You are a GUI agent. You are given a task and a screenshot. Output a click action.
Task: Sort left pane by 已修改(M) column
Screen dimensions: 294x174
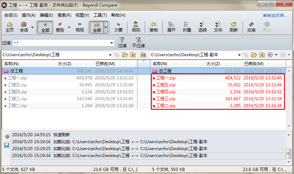tap(115, 64)
